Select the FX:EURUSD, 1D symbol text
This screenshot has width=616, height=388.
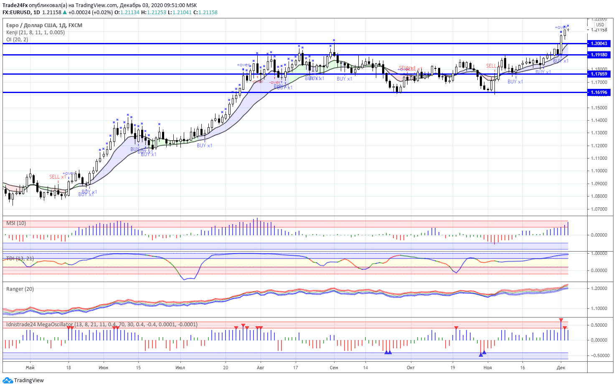click(21, 13)
